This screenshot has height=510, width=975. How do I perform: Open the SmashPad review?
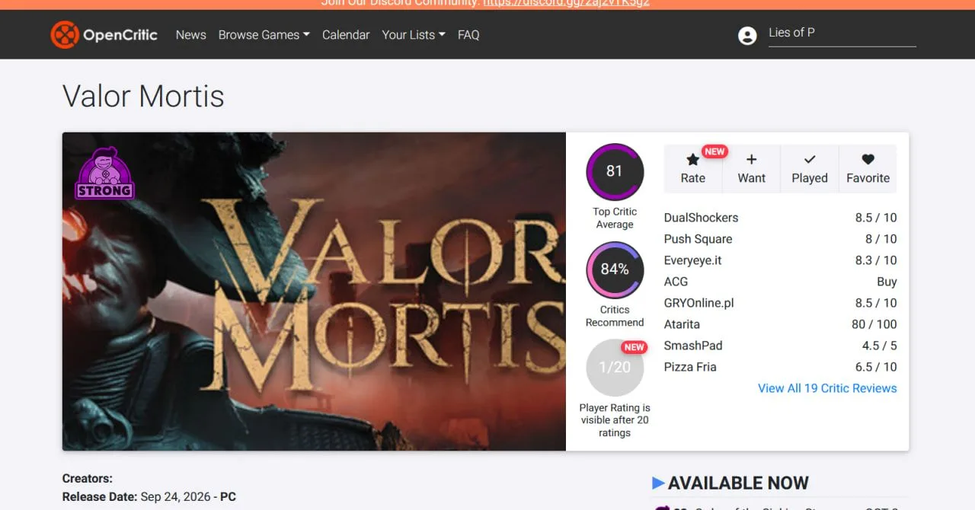693,346
